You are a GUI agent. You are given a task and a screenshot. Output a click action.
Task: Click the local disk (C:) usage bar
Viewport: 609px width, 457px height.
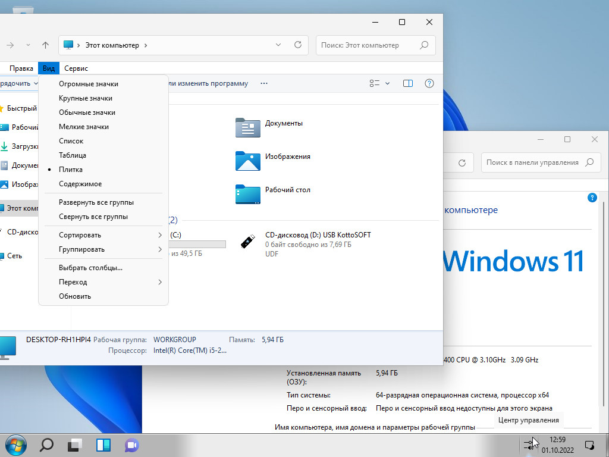point(197,244)
